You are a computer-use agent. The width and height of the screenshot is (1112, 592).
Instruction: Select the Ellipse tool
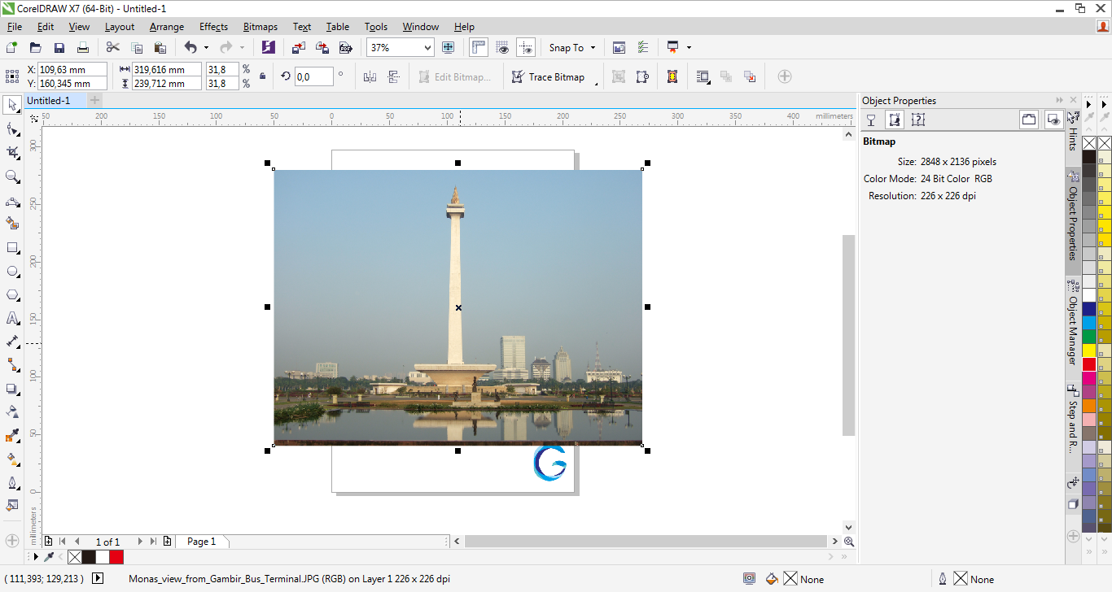[12, 271]
